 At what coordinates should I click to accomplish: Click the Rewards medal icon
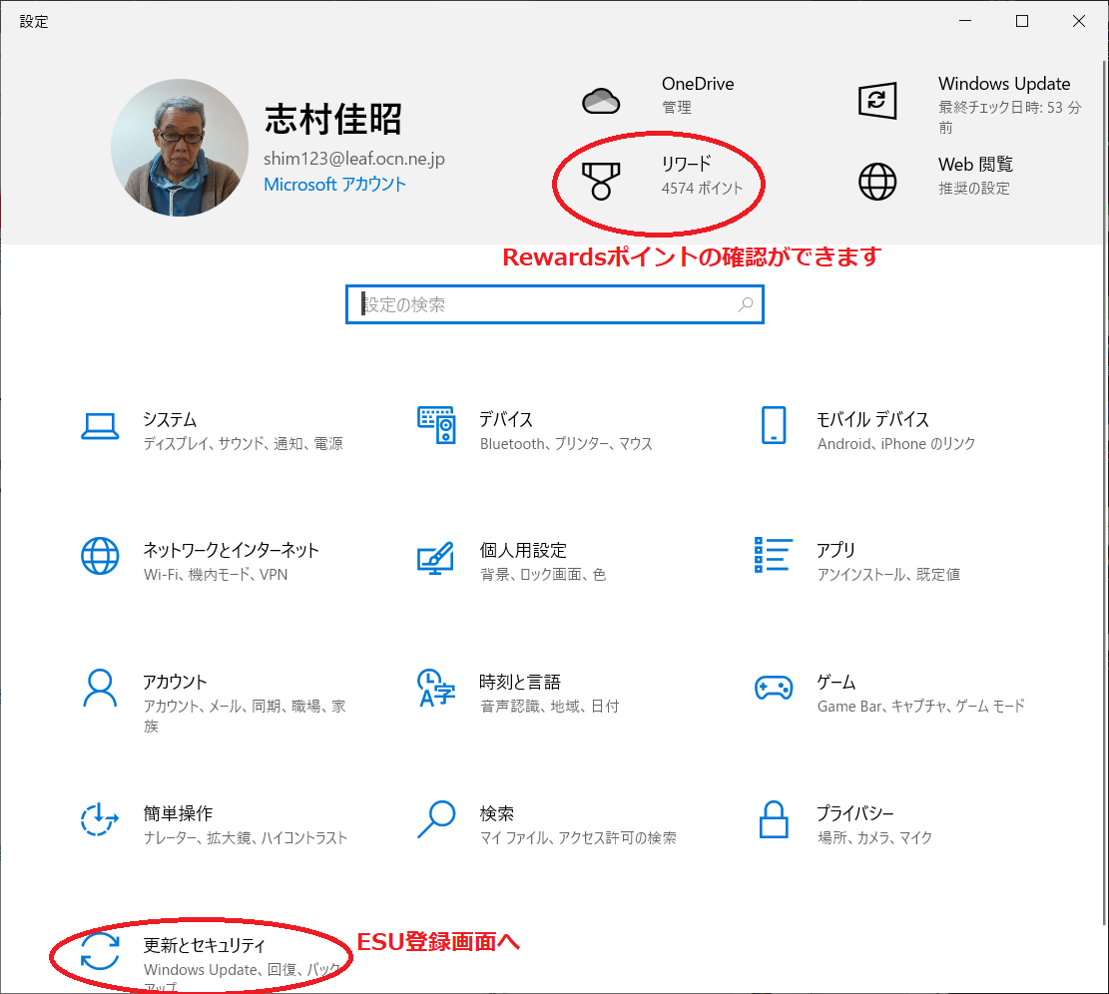coord(601,181)
